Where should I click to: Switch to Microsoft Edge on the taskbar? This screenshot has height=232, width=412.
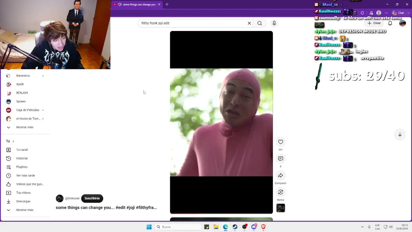click(x=225, y=227)
